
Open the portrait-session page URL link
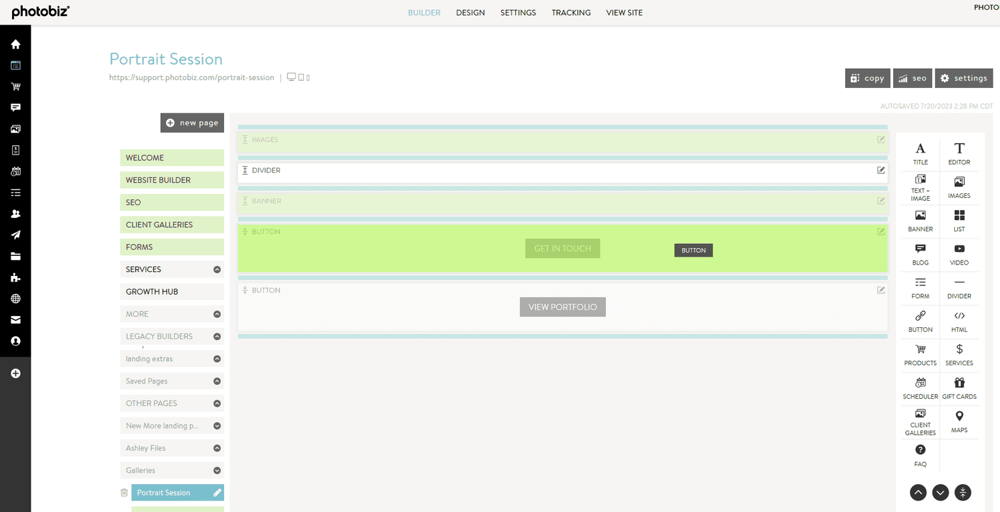coord(192,78)
